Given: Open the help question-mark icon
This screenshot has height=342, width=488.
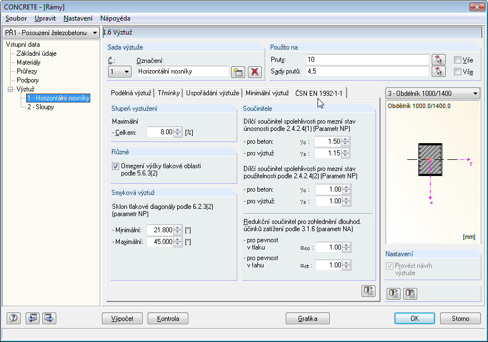Looking at the screenshot, I should pos(14,318).
